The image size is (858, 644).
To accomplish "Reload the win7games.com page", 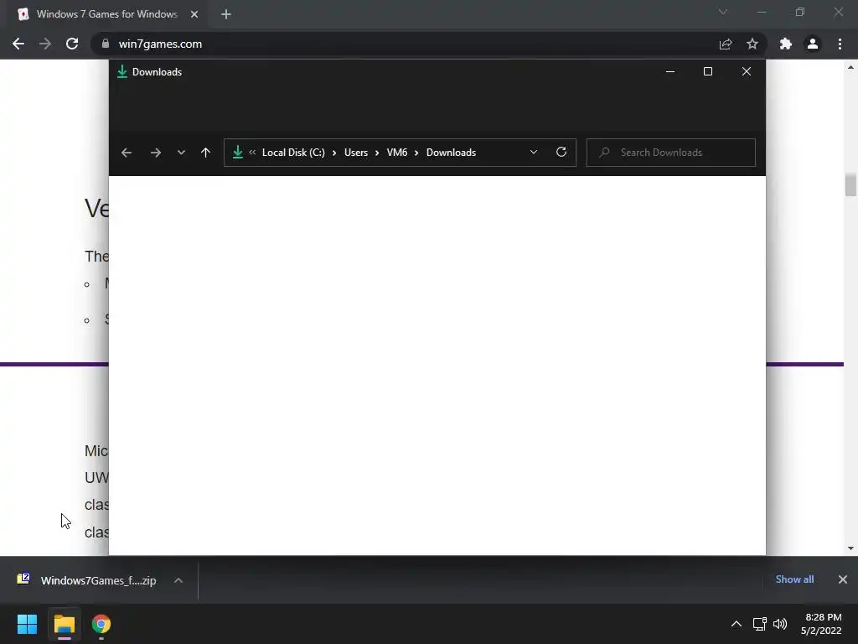I will pyautogui.click(x=72, y=44).
